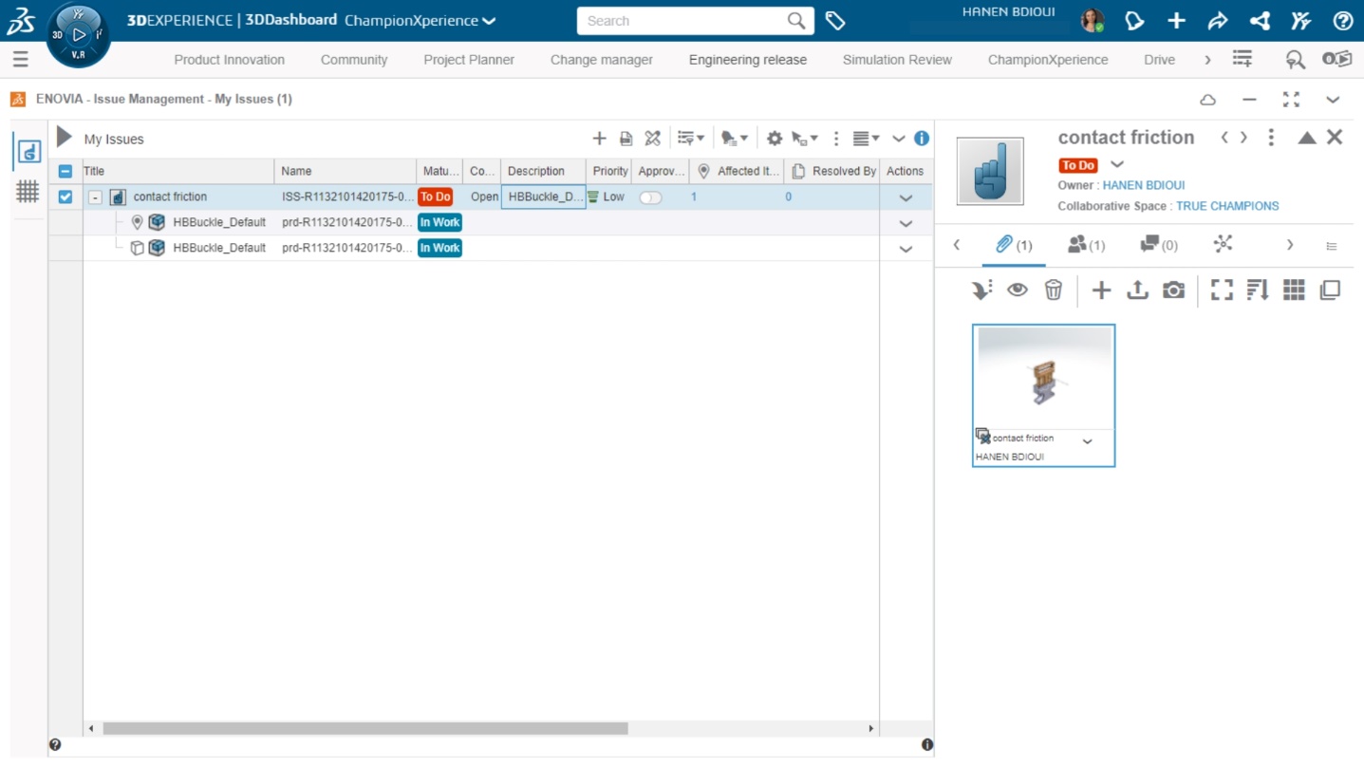Open the owner link HANEN BDIOUI
This screenshot has height=767, width=1364.
pos(1143,185)
